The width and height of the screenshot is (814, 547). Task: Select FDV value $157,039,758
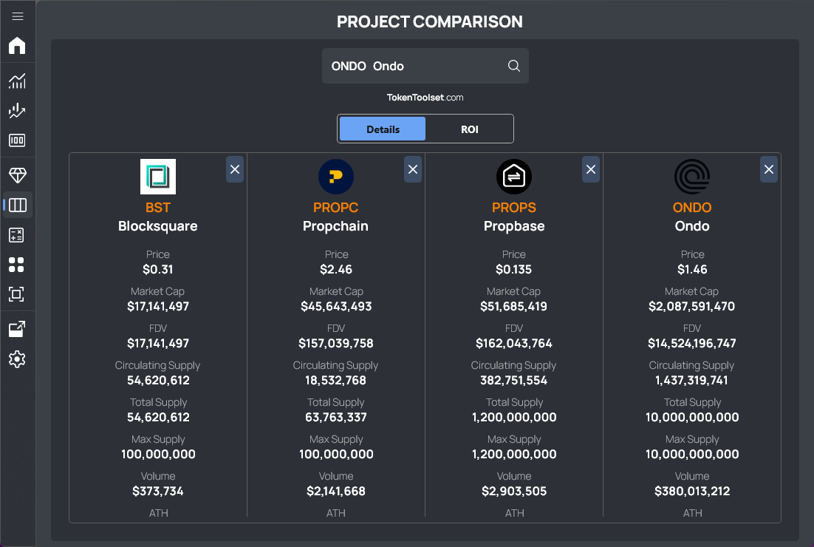click(336, 343)
